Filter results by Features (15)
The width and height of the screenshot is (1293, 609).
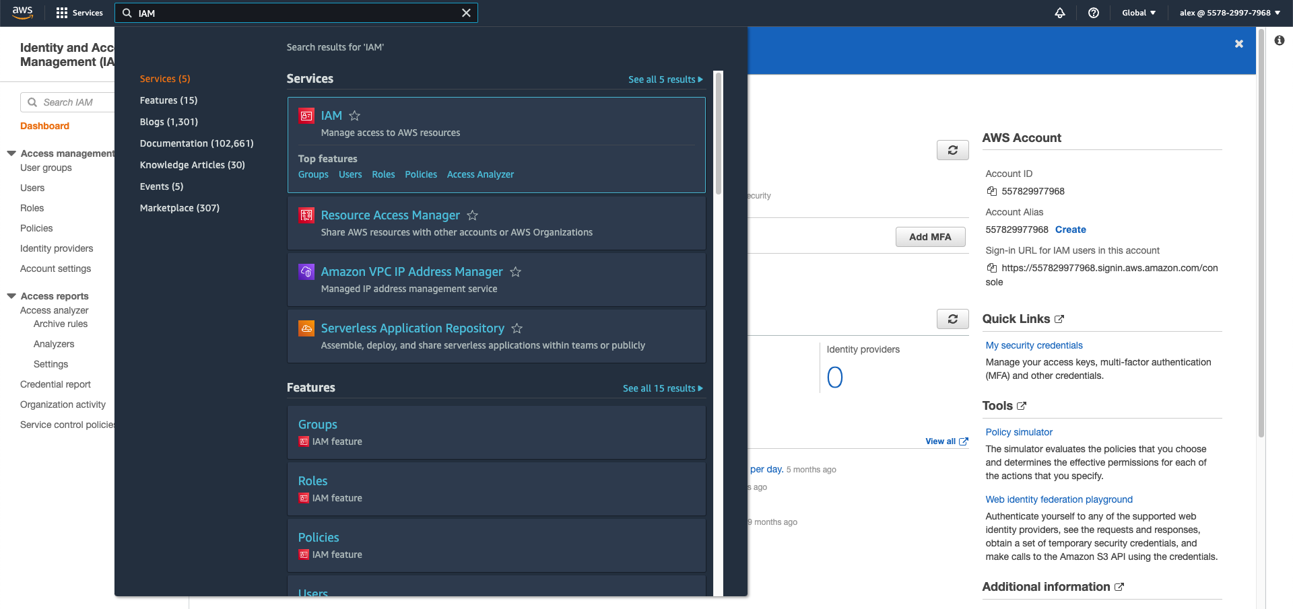pos(168,100)
